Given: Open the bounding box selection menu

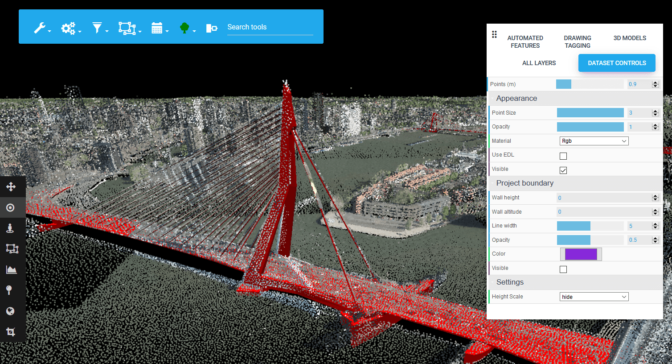Looking at the screenshot, I should pyautogui.click(x=127, y=29).
